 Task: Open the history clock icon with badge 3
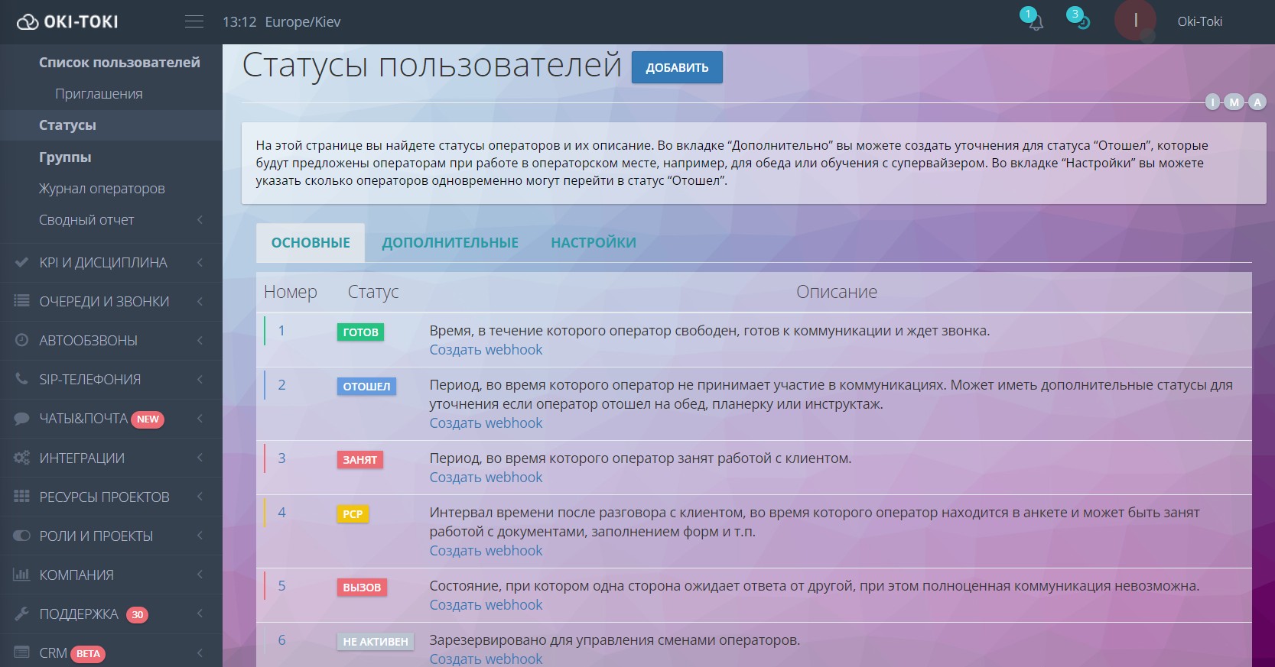1082,22
